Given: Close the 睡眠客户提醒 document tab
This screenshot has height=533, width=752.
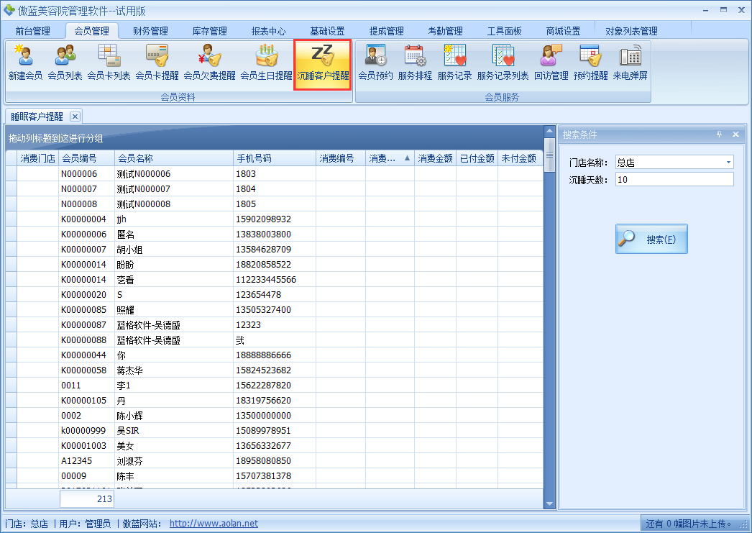Looking at the screenshot, I should [75, 117].
